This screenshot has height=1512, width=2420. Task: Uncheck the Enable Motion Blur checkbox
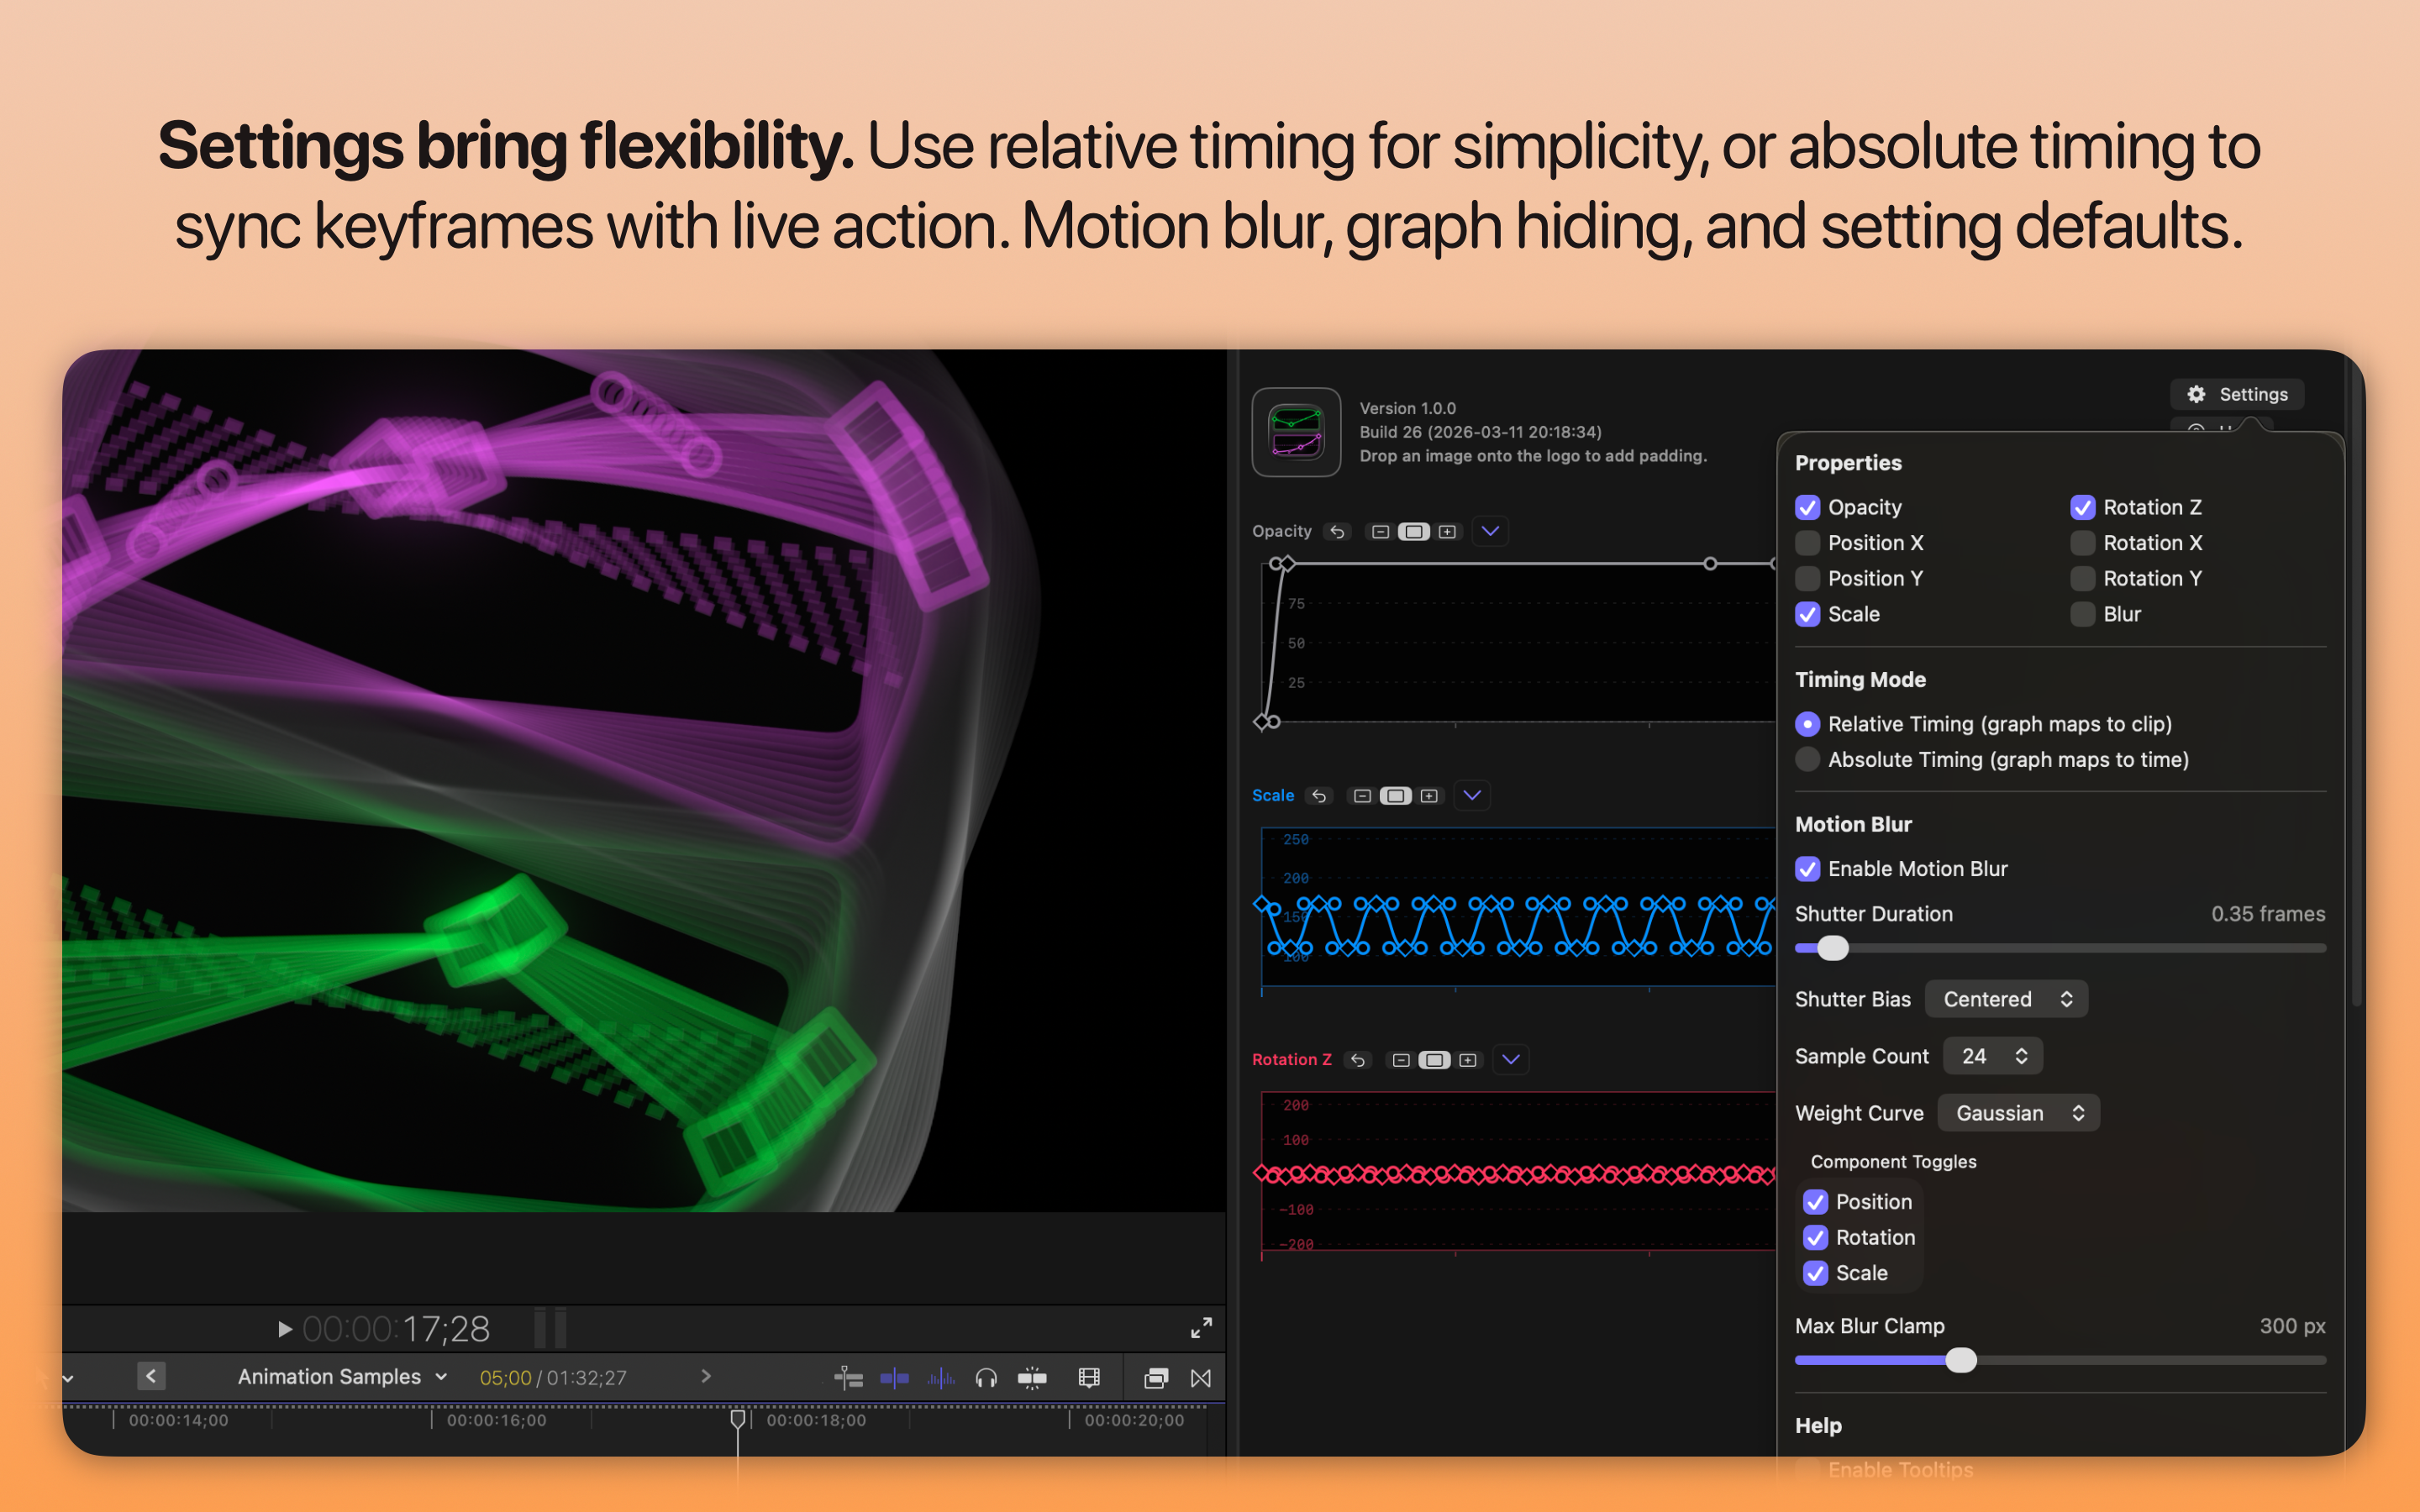pyautogui.click(x=1807, y=869)
